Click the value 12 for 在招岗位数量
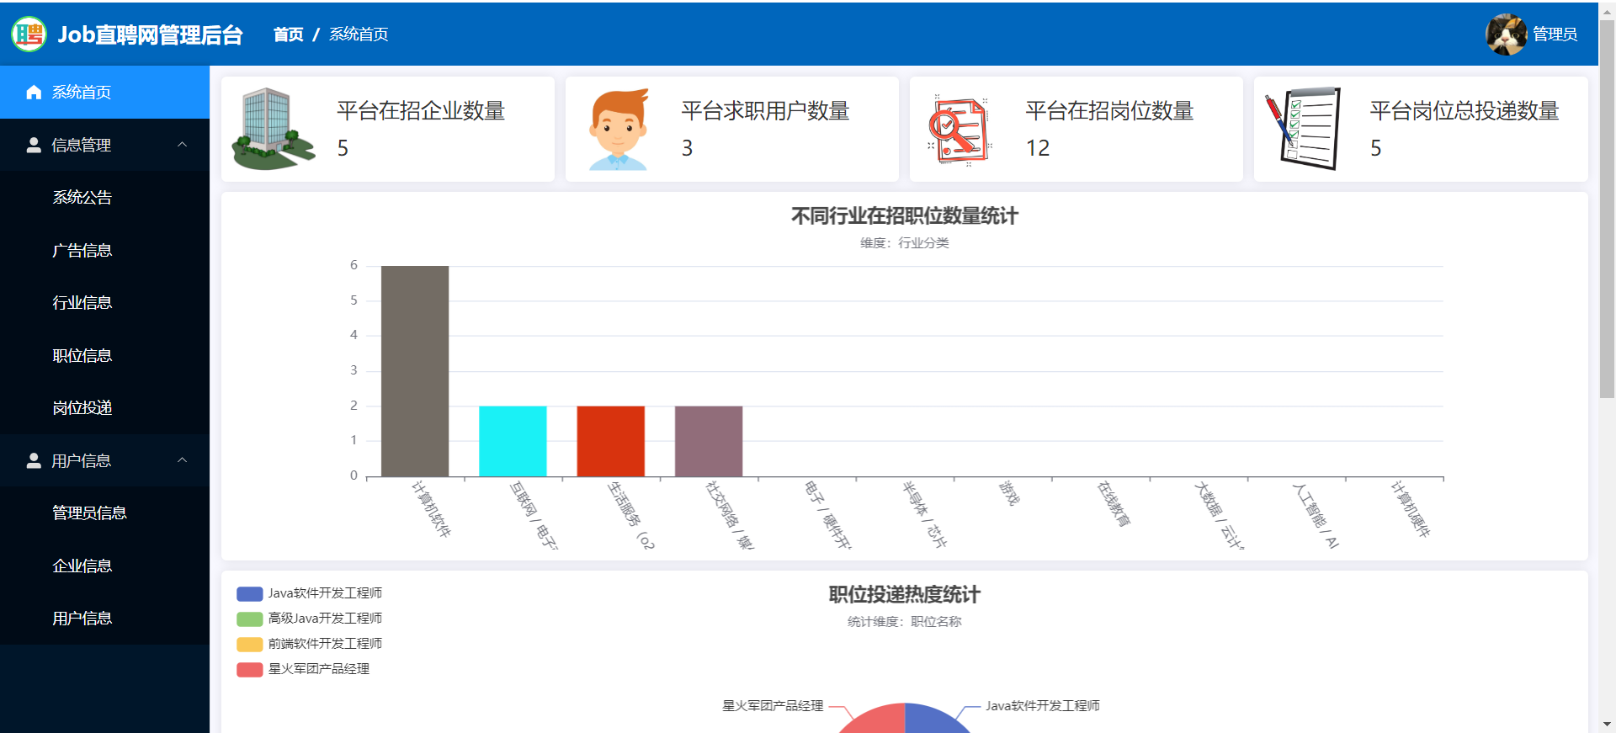The width and height of the screenshot is (1616, 733). coord(1038,149)
